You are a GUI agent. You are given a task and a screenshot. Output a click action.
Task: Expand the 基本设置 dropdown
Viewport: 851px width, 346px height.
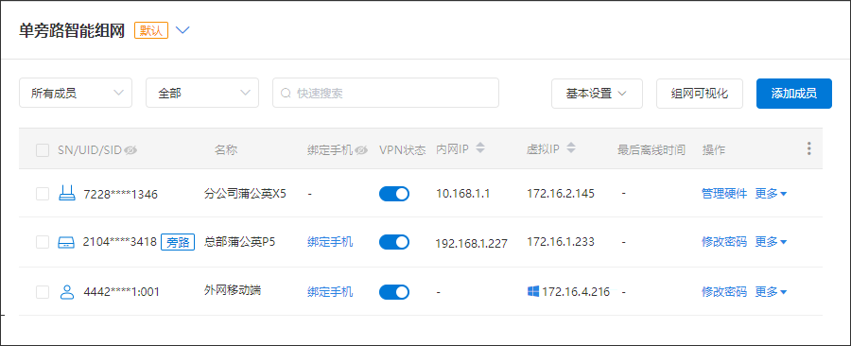(x=597, y=94)
